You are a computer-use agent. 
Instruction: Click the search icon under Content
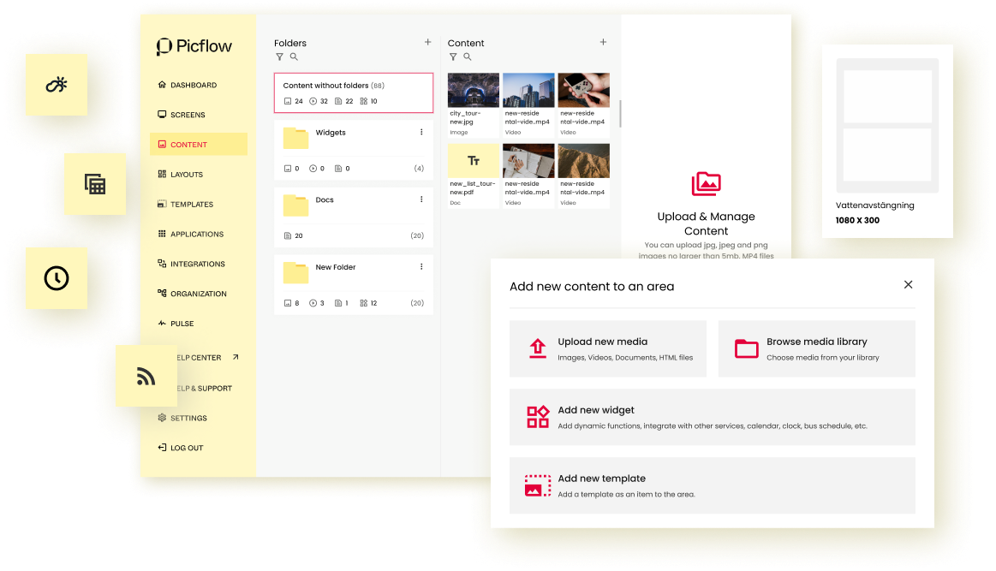click(x=468, y=57)
